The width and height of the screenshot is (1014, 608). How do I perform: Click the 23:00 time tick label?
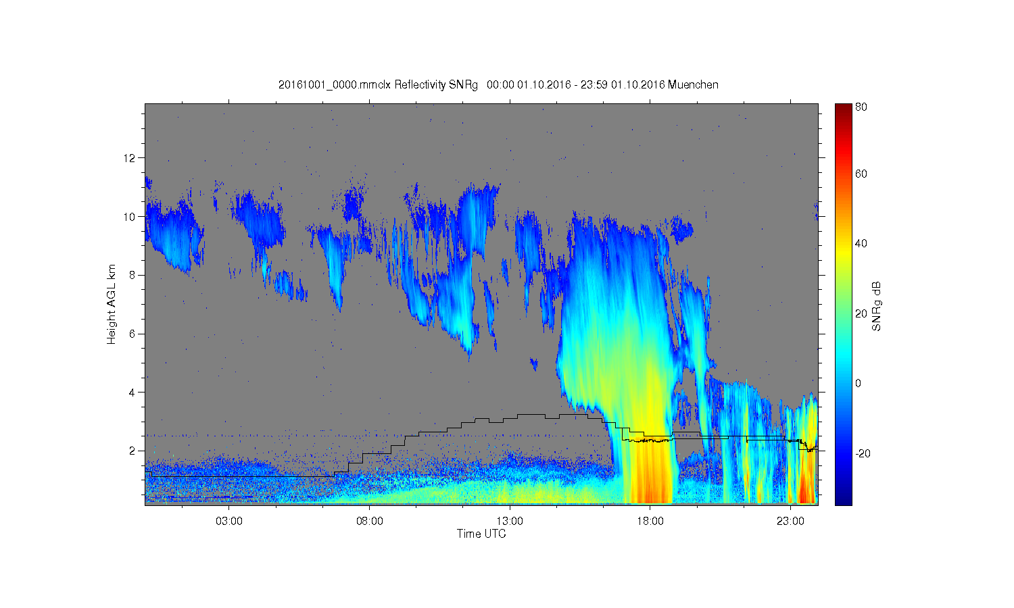pyautogui.click(x=790, y=521)
